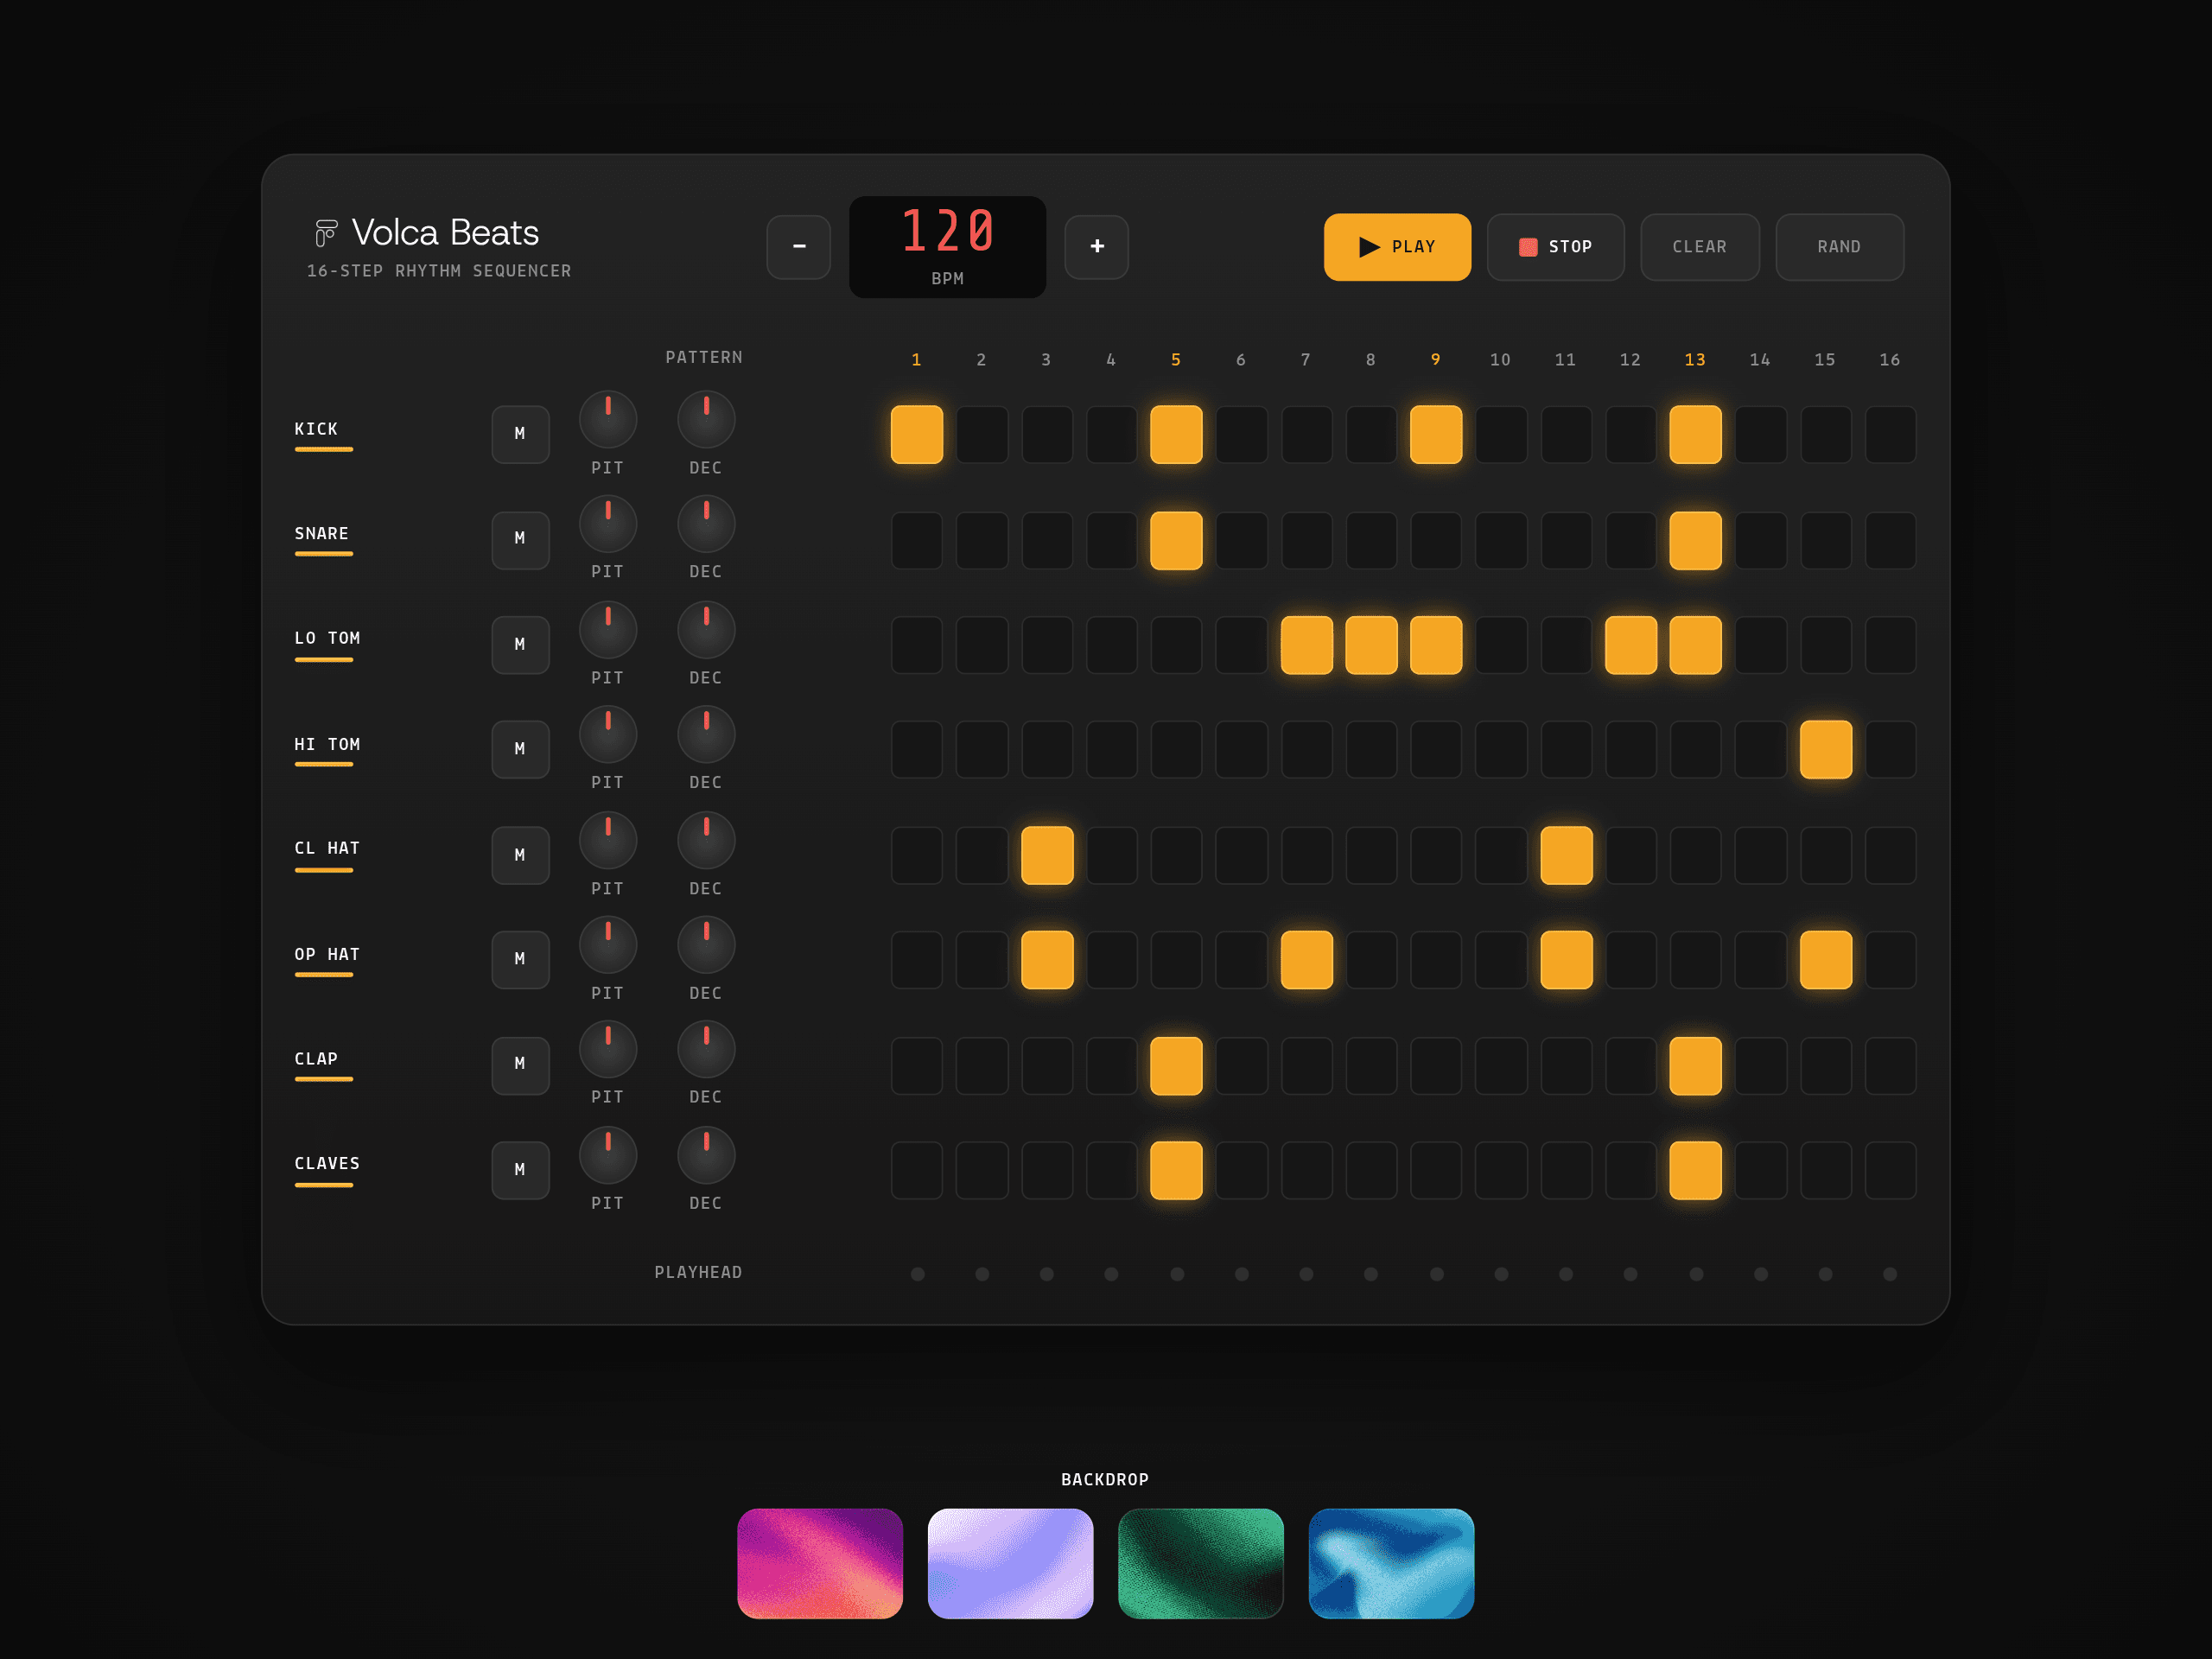Select the dark green backdrop
Image resolution: width=2212 pixels, height=1659 pixels.
(1200, 1563)
